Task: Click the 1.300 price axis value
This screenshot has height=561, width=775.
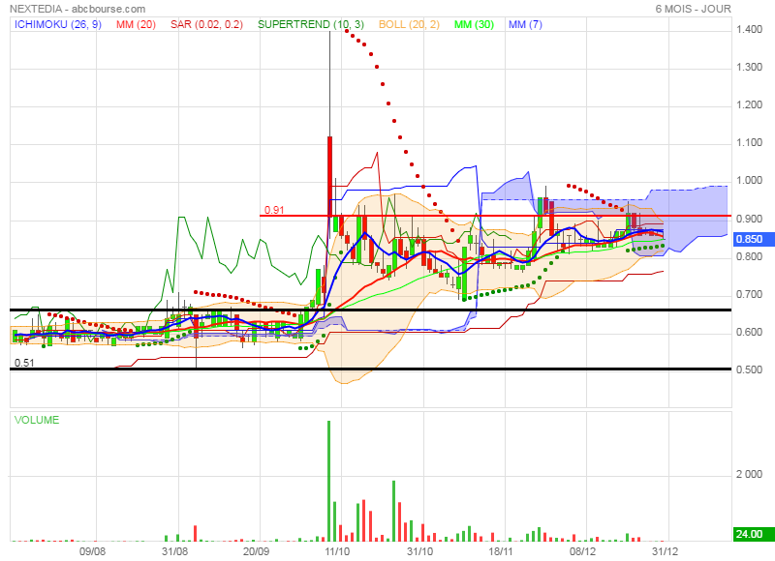Action: click(x=749, y=67)
